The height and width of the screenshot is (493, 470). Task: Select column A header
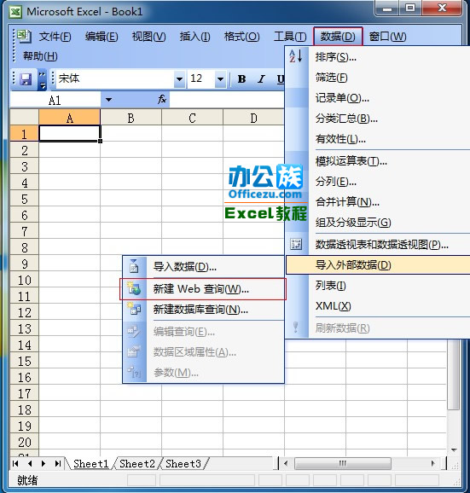coord(69,118)
